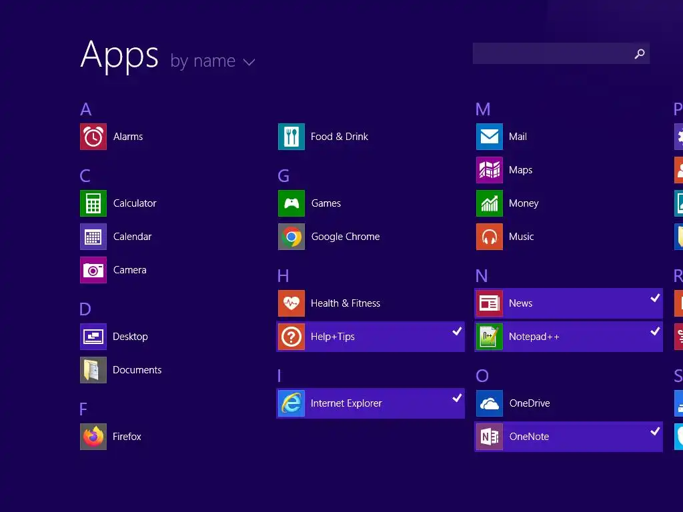Uncheck the News selection checkmark
Screen dimensions: 683x512
click(655, 298)
